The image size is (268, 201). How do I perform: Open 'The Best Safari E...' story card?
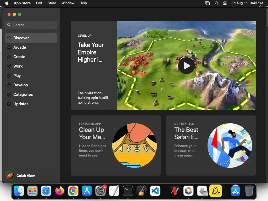point(211,146)
